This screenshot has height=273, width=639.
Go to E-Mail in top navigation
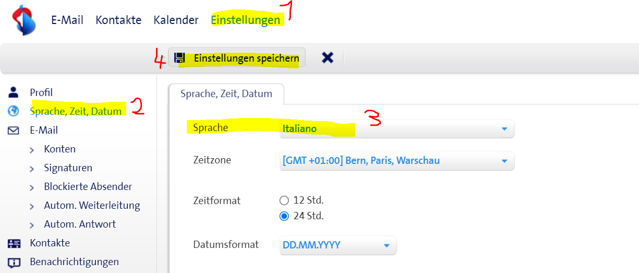pos(67,20)
